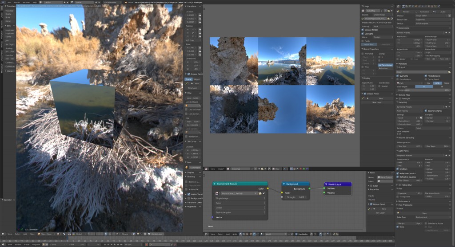Click the Animation render button
The width and height of the screenshot is (455, 247).
(x=424, y=12)
